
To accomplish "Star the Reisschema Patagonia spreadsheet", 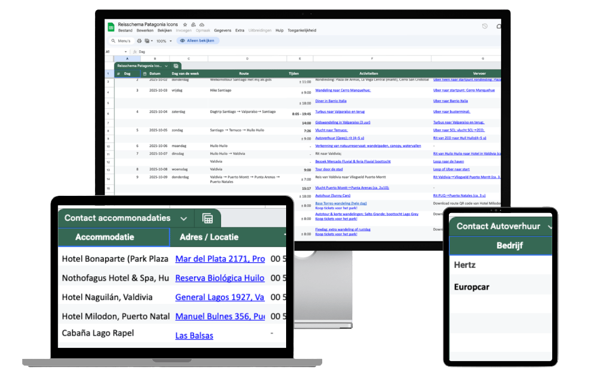I will coord(185,24).
